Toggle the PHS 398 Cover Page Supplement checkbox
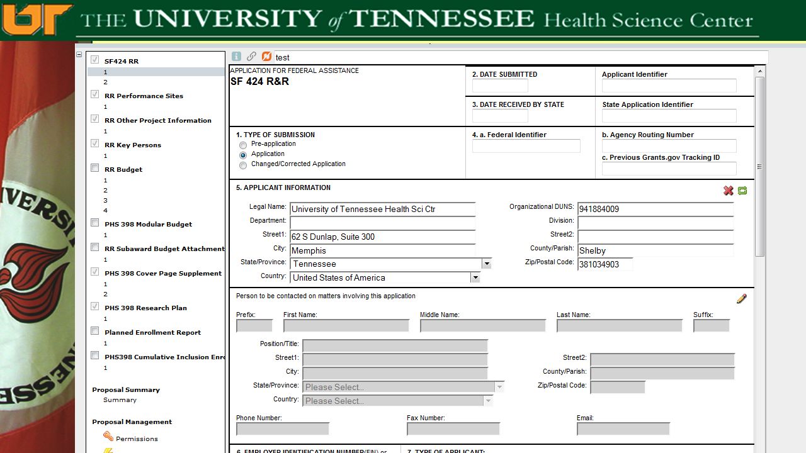This screenshot has width=806, height=453. [x=95, y=272]
